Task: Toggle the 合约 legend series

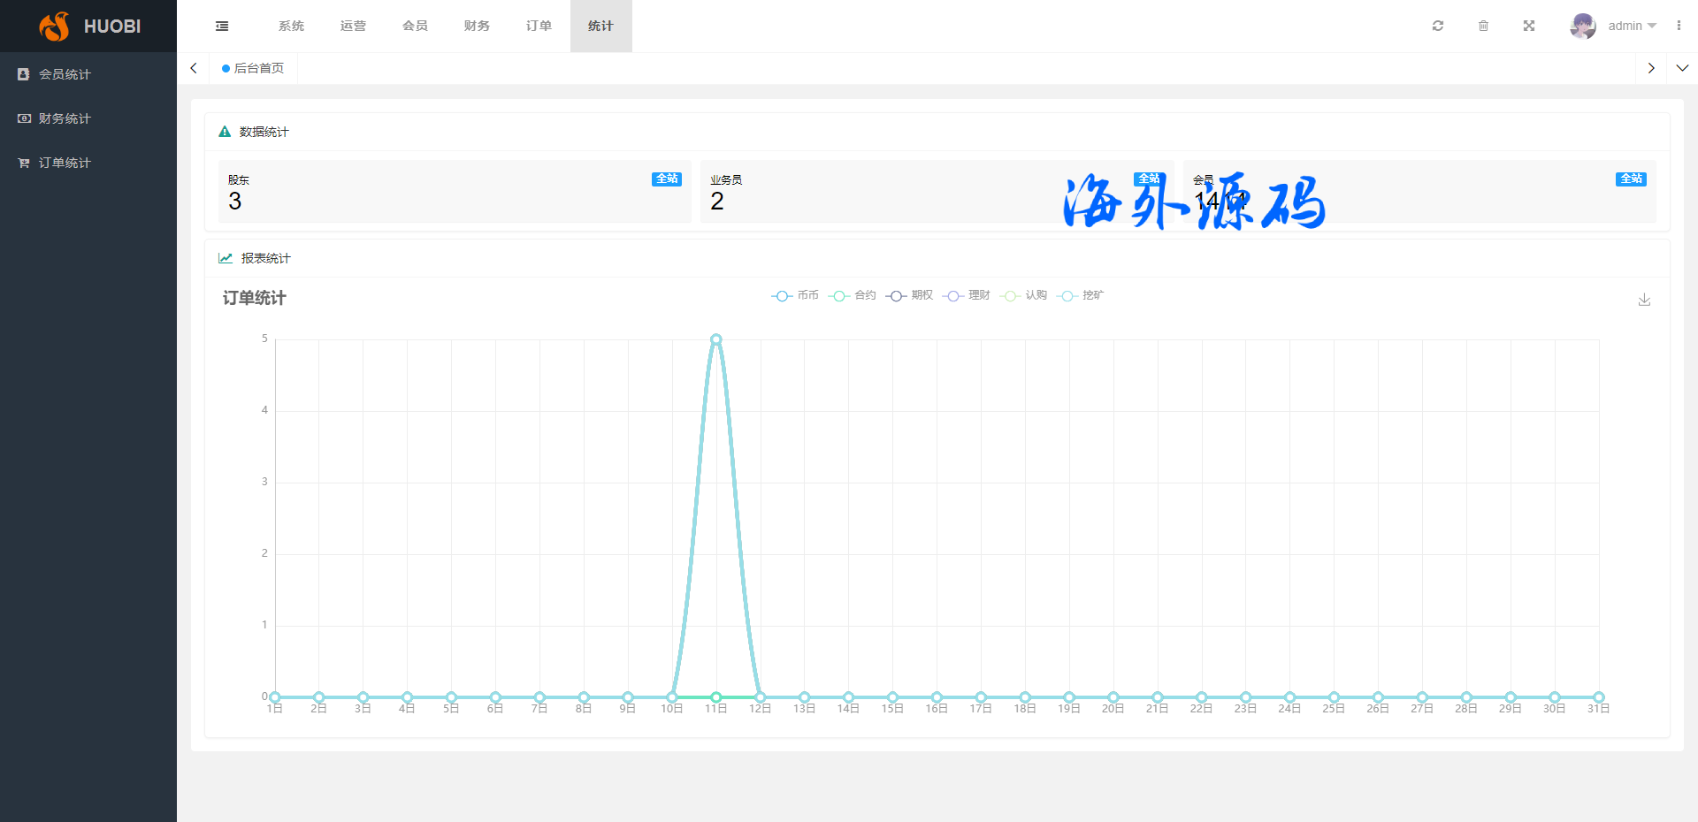Action: click(853, 295)
